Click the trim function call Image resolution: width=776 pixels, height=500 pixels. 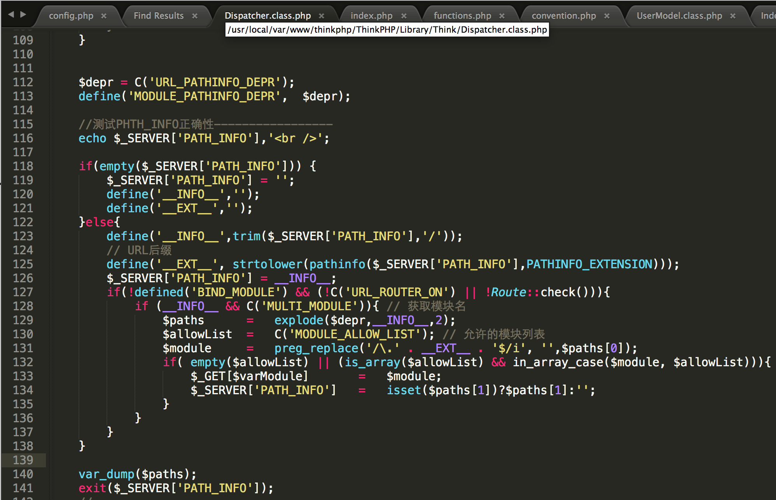click(x=246, y=236)
